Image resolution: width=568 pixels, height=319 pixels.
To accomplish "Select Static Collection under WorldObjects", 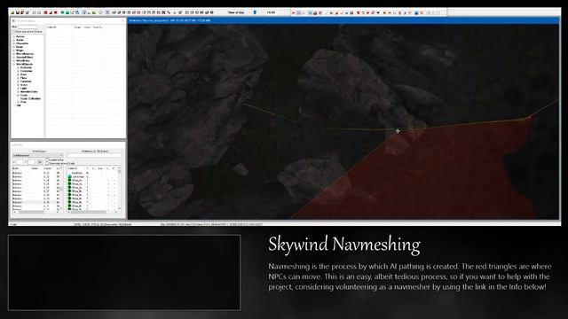I will click(x=30, y=98).
